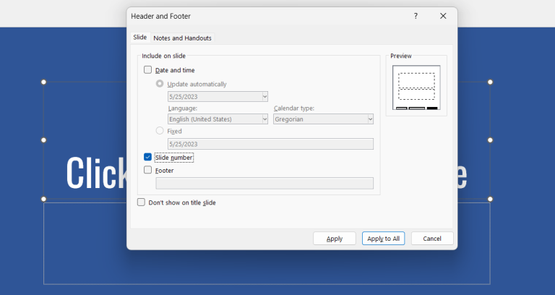Switch to the Slide tab
Viewport: 555px width, 295px height.
coord(139,38)
